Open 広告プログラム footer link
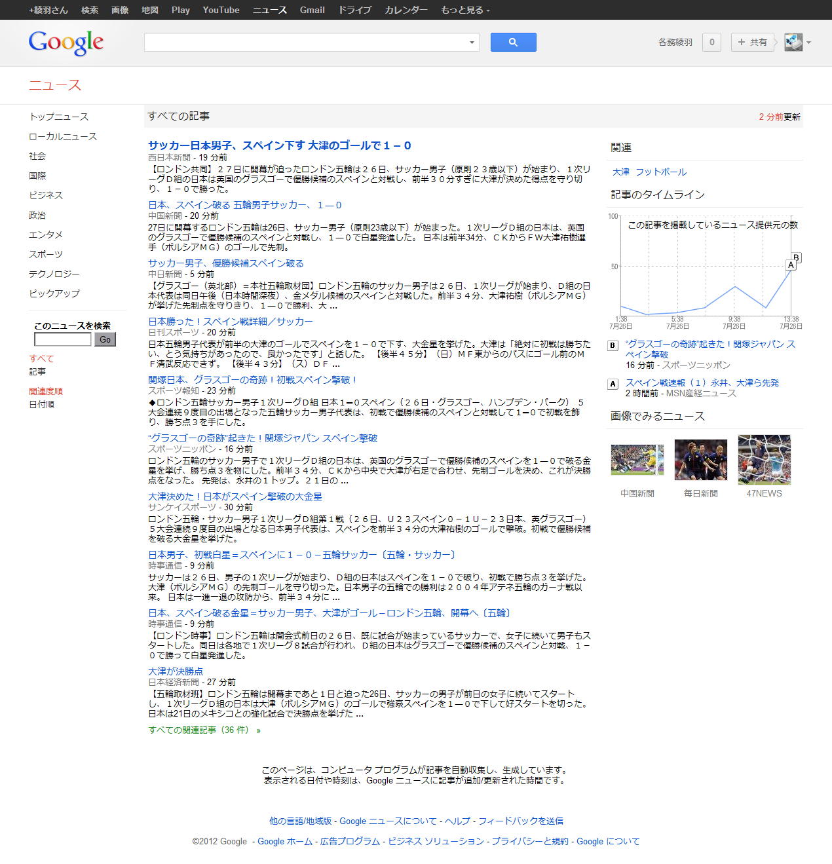 350,841
